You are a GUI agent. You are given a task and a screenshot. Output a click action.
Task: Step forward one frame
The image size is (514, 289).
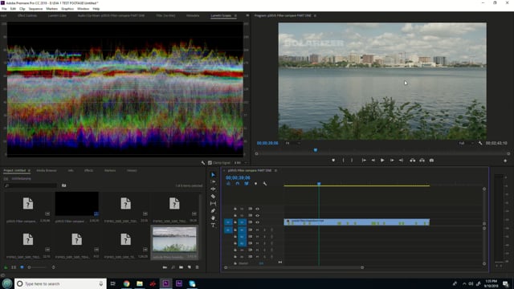coord(392,161)
